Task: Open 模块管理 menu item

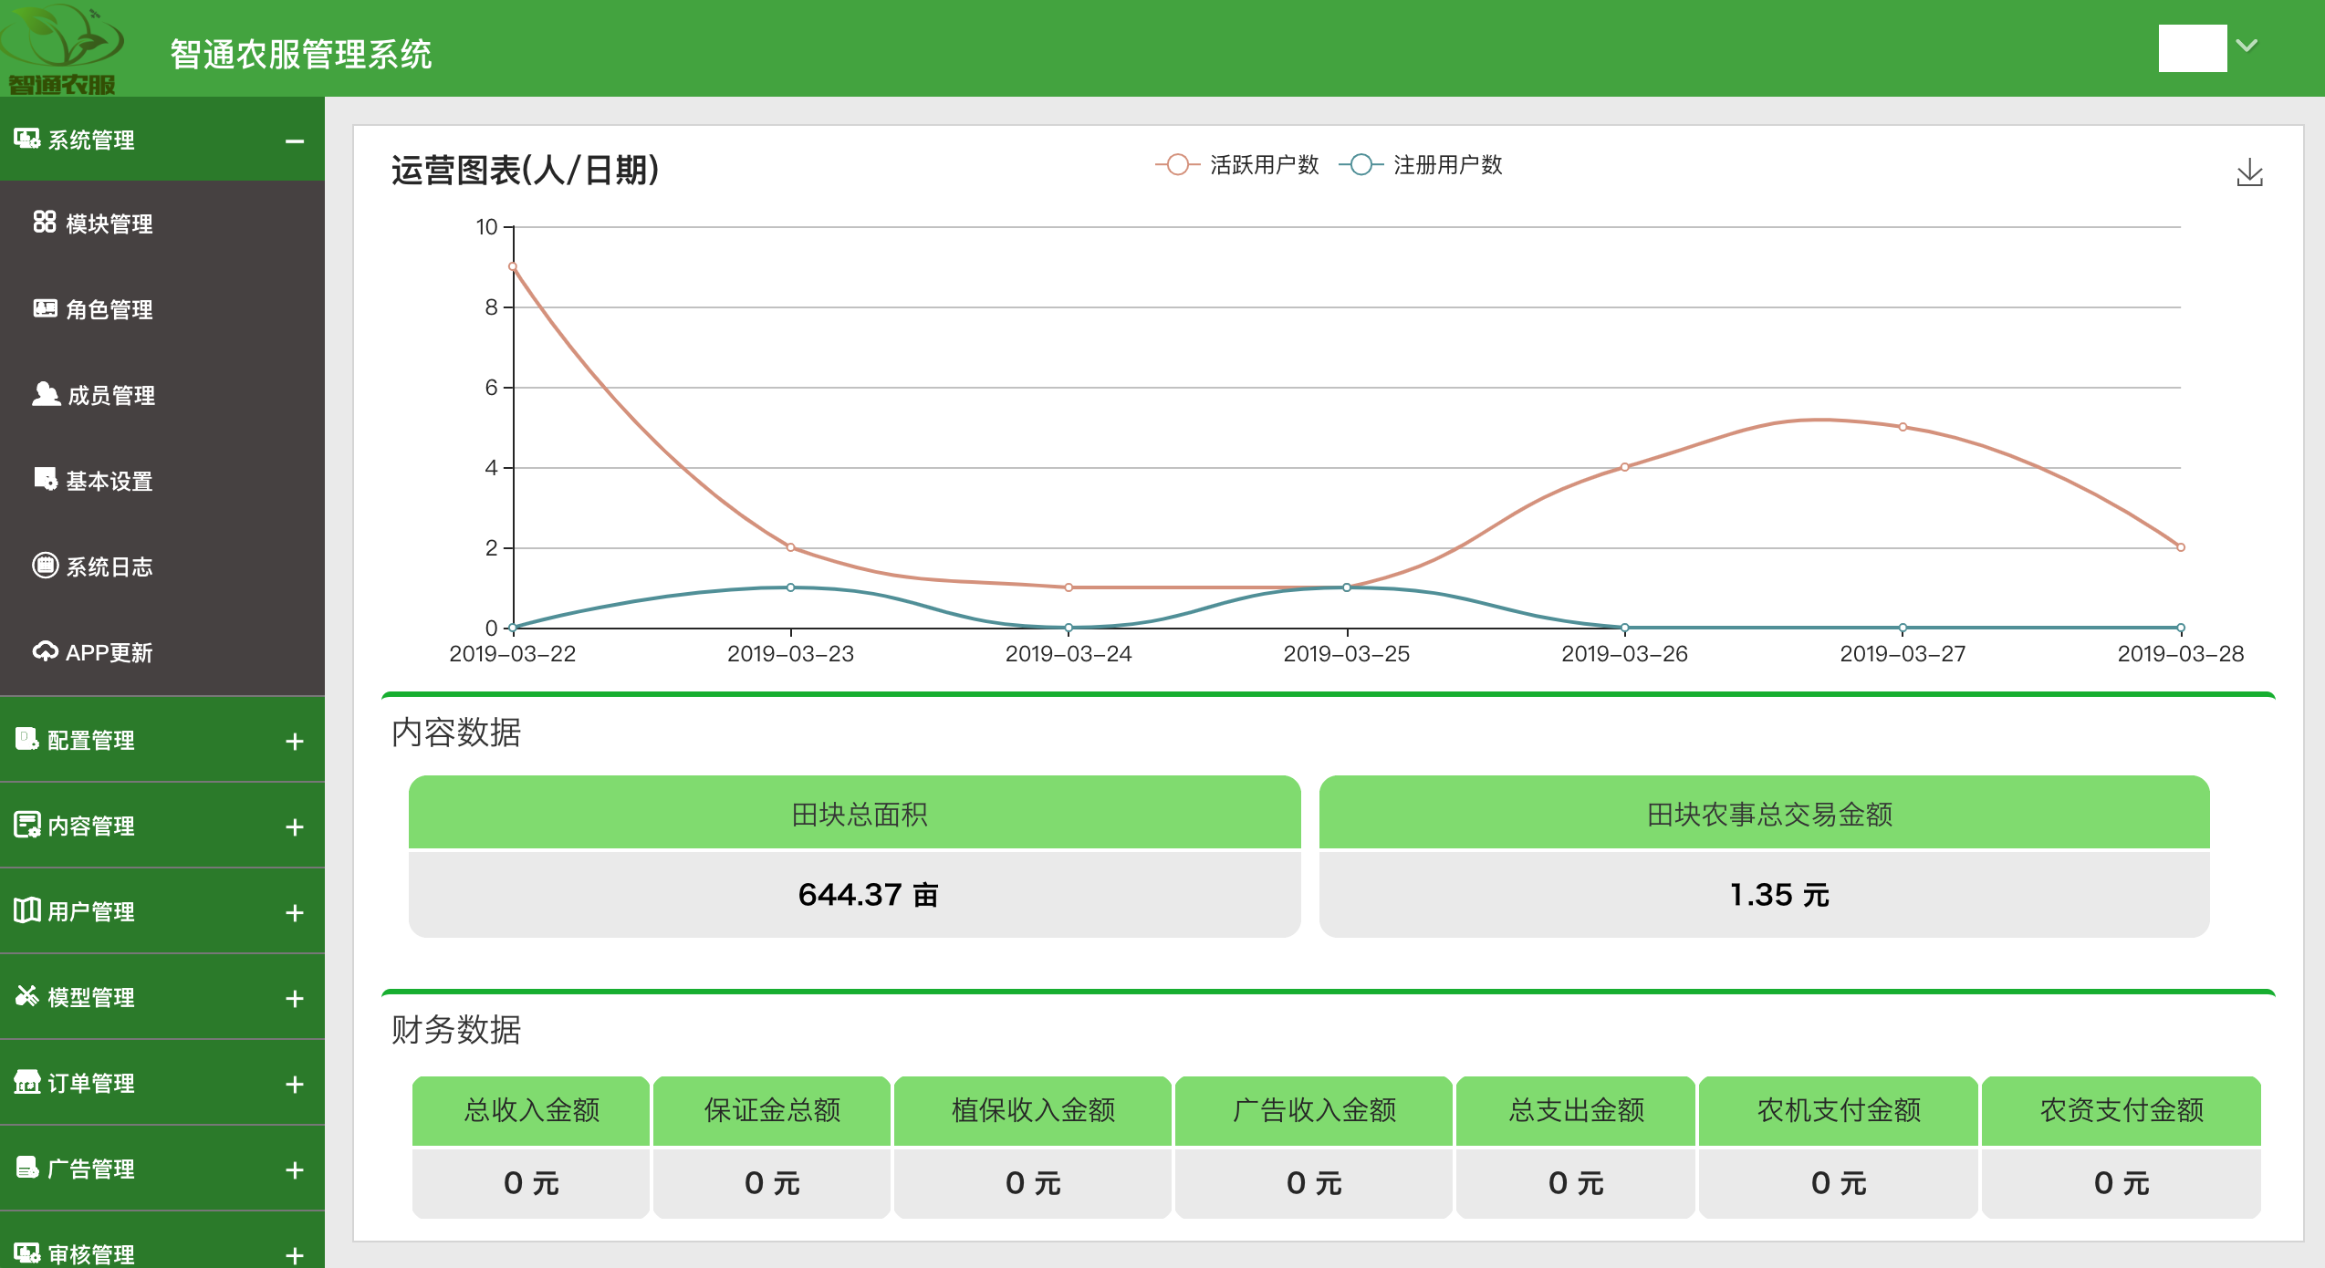Action: (x=162, y=223)
